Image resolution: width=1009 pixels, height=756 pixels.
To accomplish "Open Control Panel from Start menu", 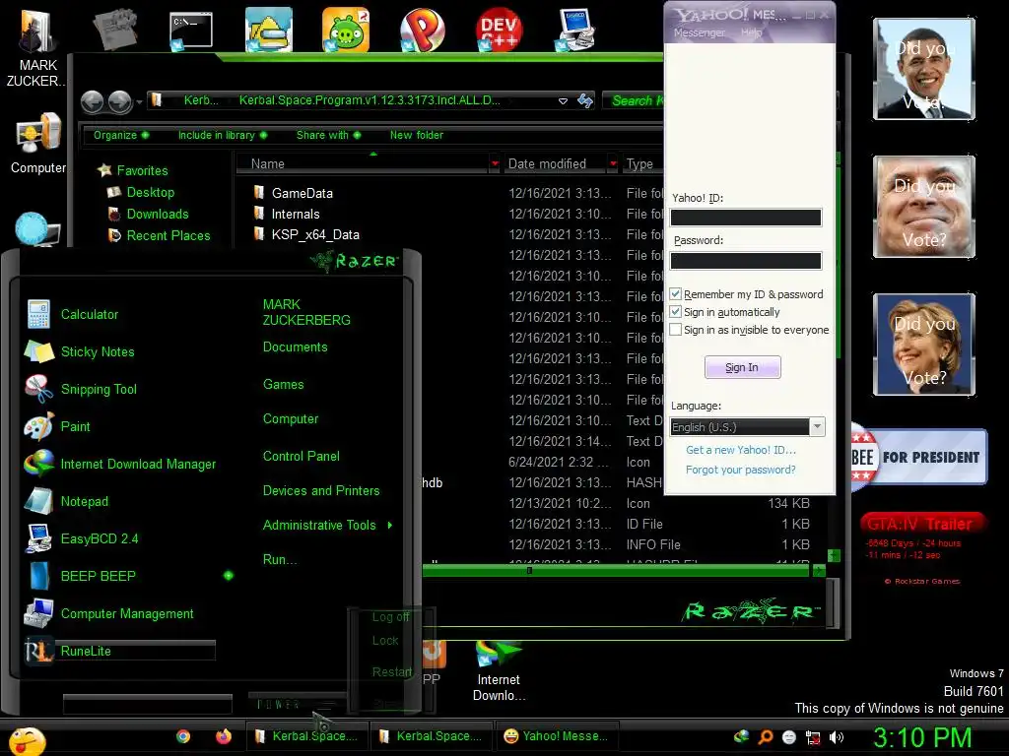I will click(x=302, y=457).
